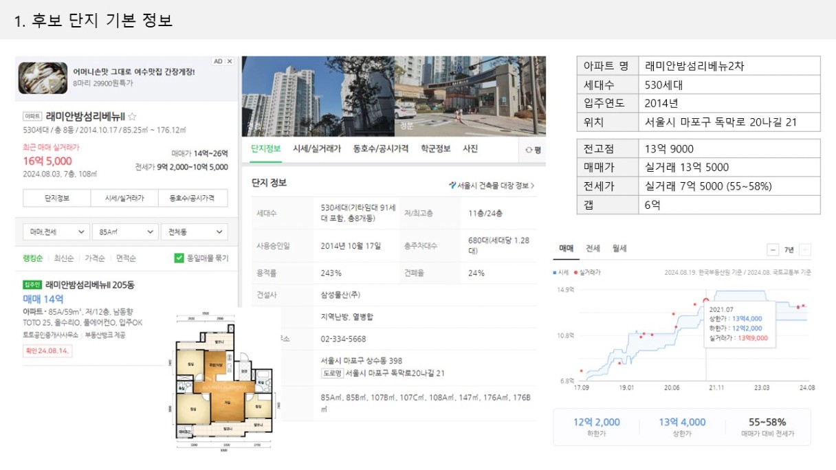This screenshot has width=836, height=470.
Task: Sort listings by 가격순
Action: tap(95, 258)
